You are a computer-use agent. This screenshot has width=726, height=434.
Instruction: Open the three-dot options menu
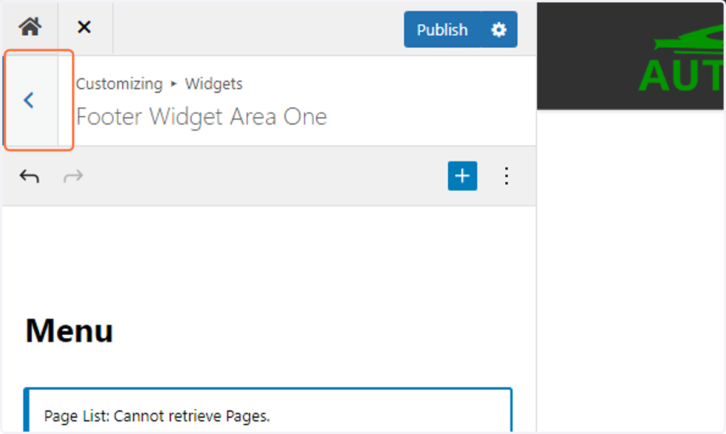point(506,176)
